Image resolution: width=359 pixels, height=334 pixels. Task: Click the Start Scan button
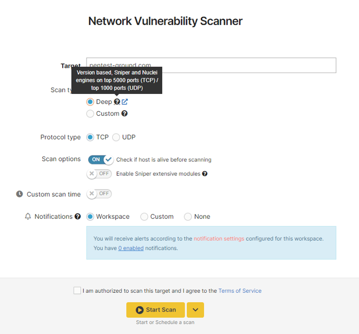point(155,310)
